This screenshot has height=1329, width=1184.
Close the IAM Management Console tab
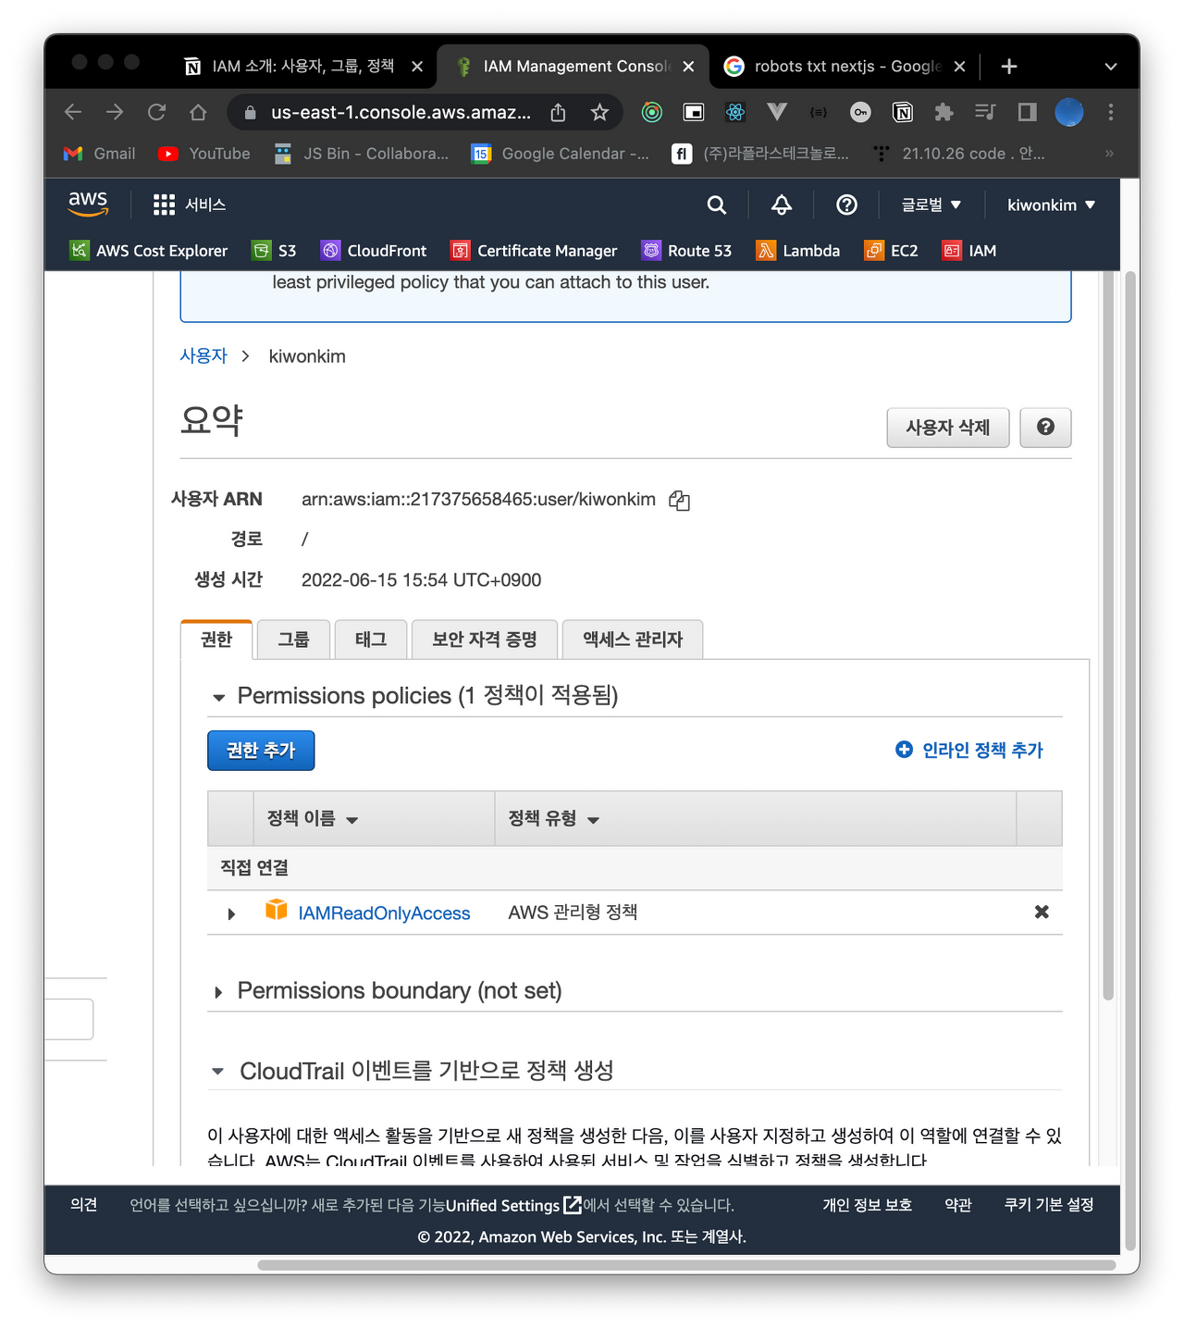688,67
